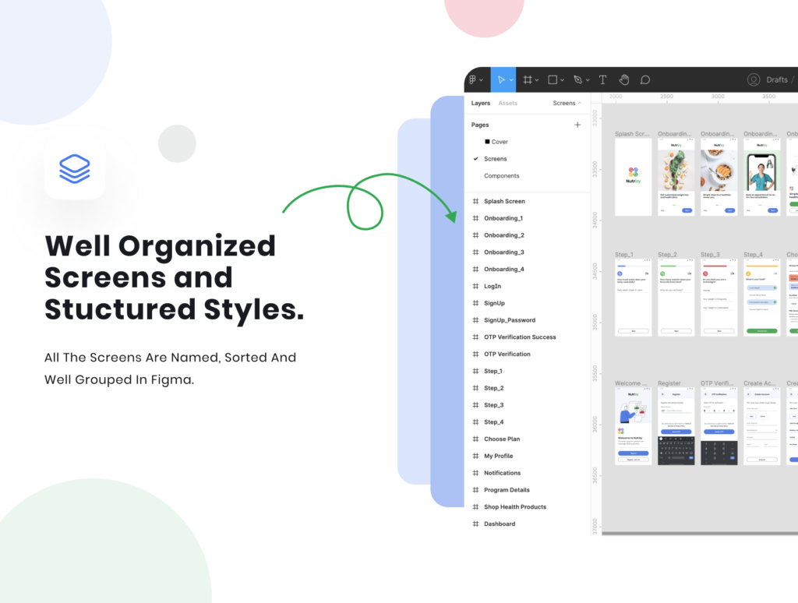Select the Dashboard frame layer

tap(499, 524)
